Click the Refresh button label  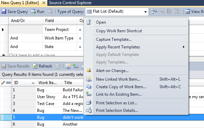click(45, 66)
